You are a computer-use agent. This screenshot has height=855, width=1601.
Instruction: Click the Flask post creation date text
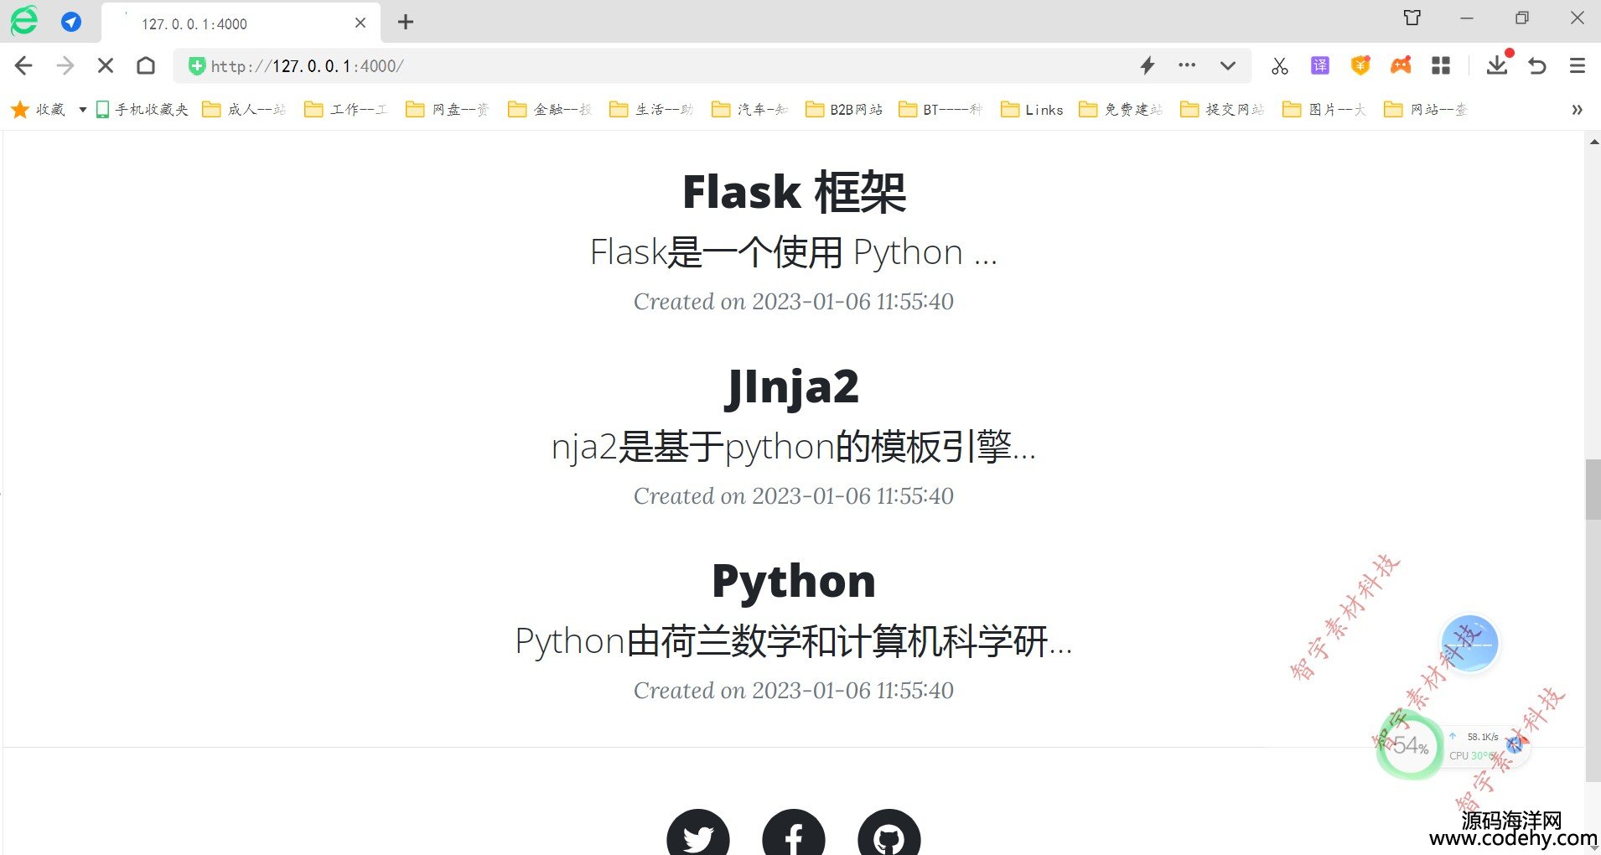tap(794, 302)
